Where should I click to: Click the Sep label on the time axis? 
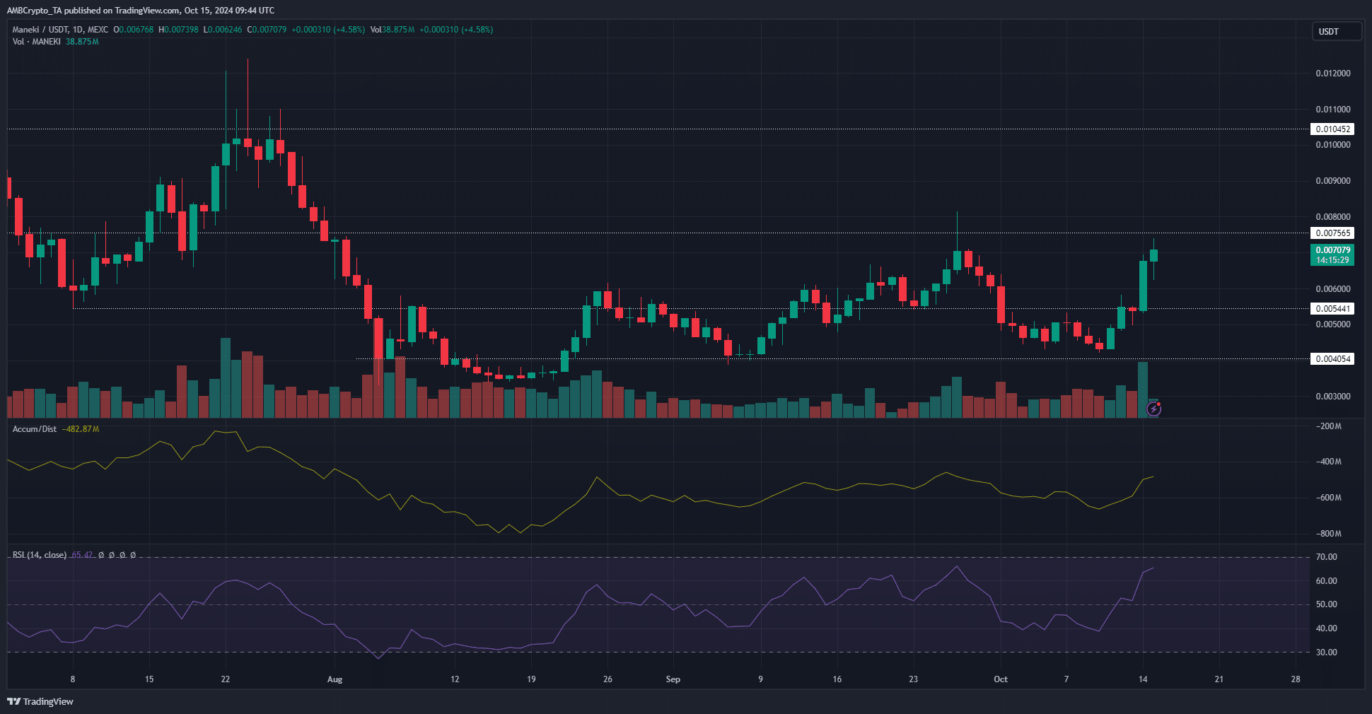[x=673, y=679]
